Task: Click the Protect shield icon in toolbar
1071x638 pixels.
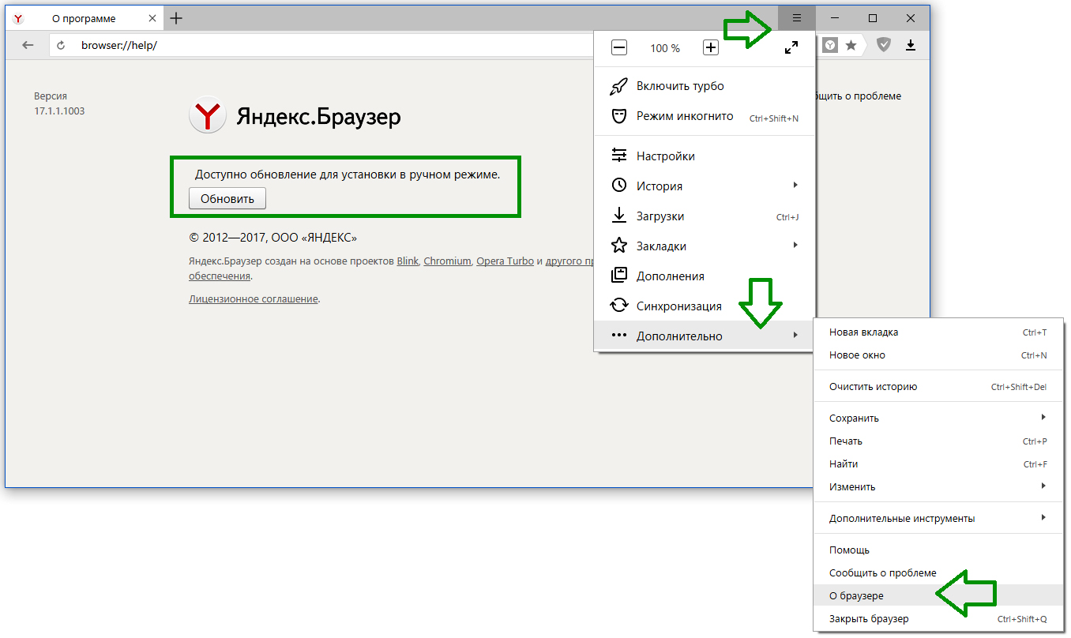Action: (884, 46)
